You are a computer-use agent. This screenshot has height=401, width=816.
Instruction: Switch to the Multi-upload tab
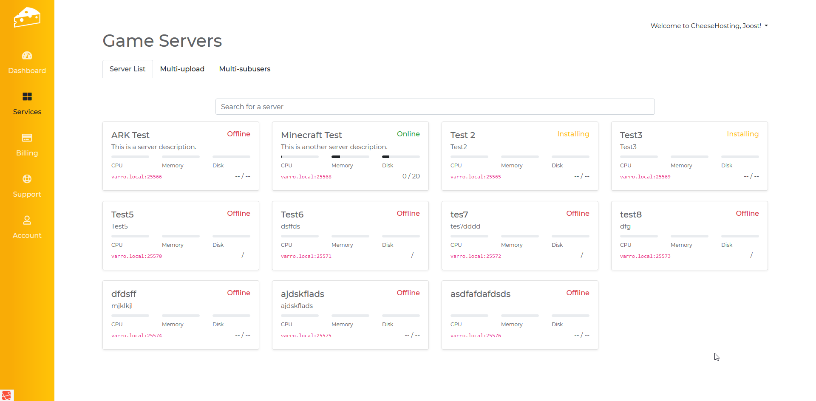pos(182,69)
